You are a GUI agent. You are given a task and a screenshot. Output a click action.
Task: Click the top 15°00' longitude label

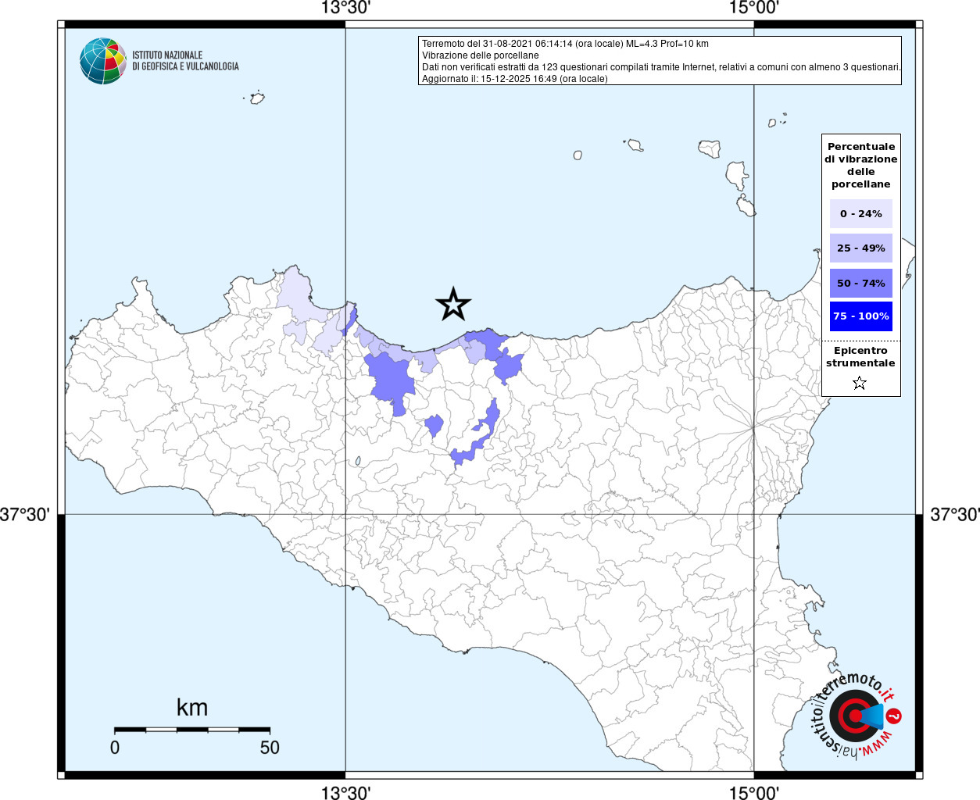[x=754, y=9]
